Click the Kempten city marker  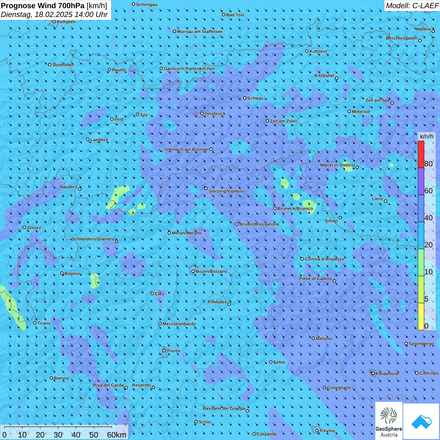pos(54,22)
